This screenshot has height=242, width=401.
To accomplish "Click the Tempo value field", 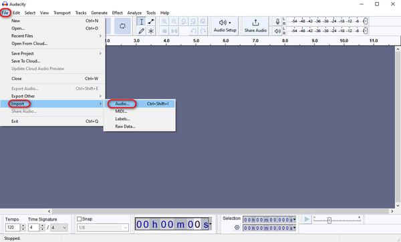I will [13, 227].
